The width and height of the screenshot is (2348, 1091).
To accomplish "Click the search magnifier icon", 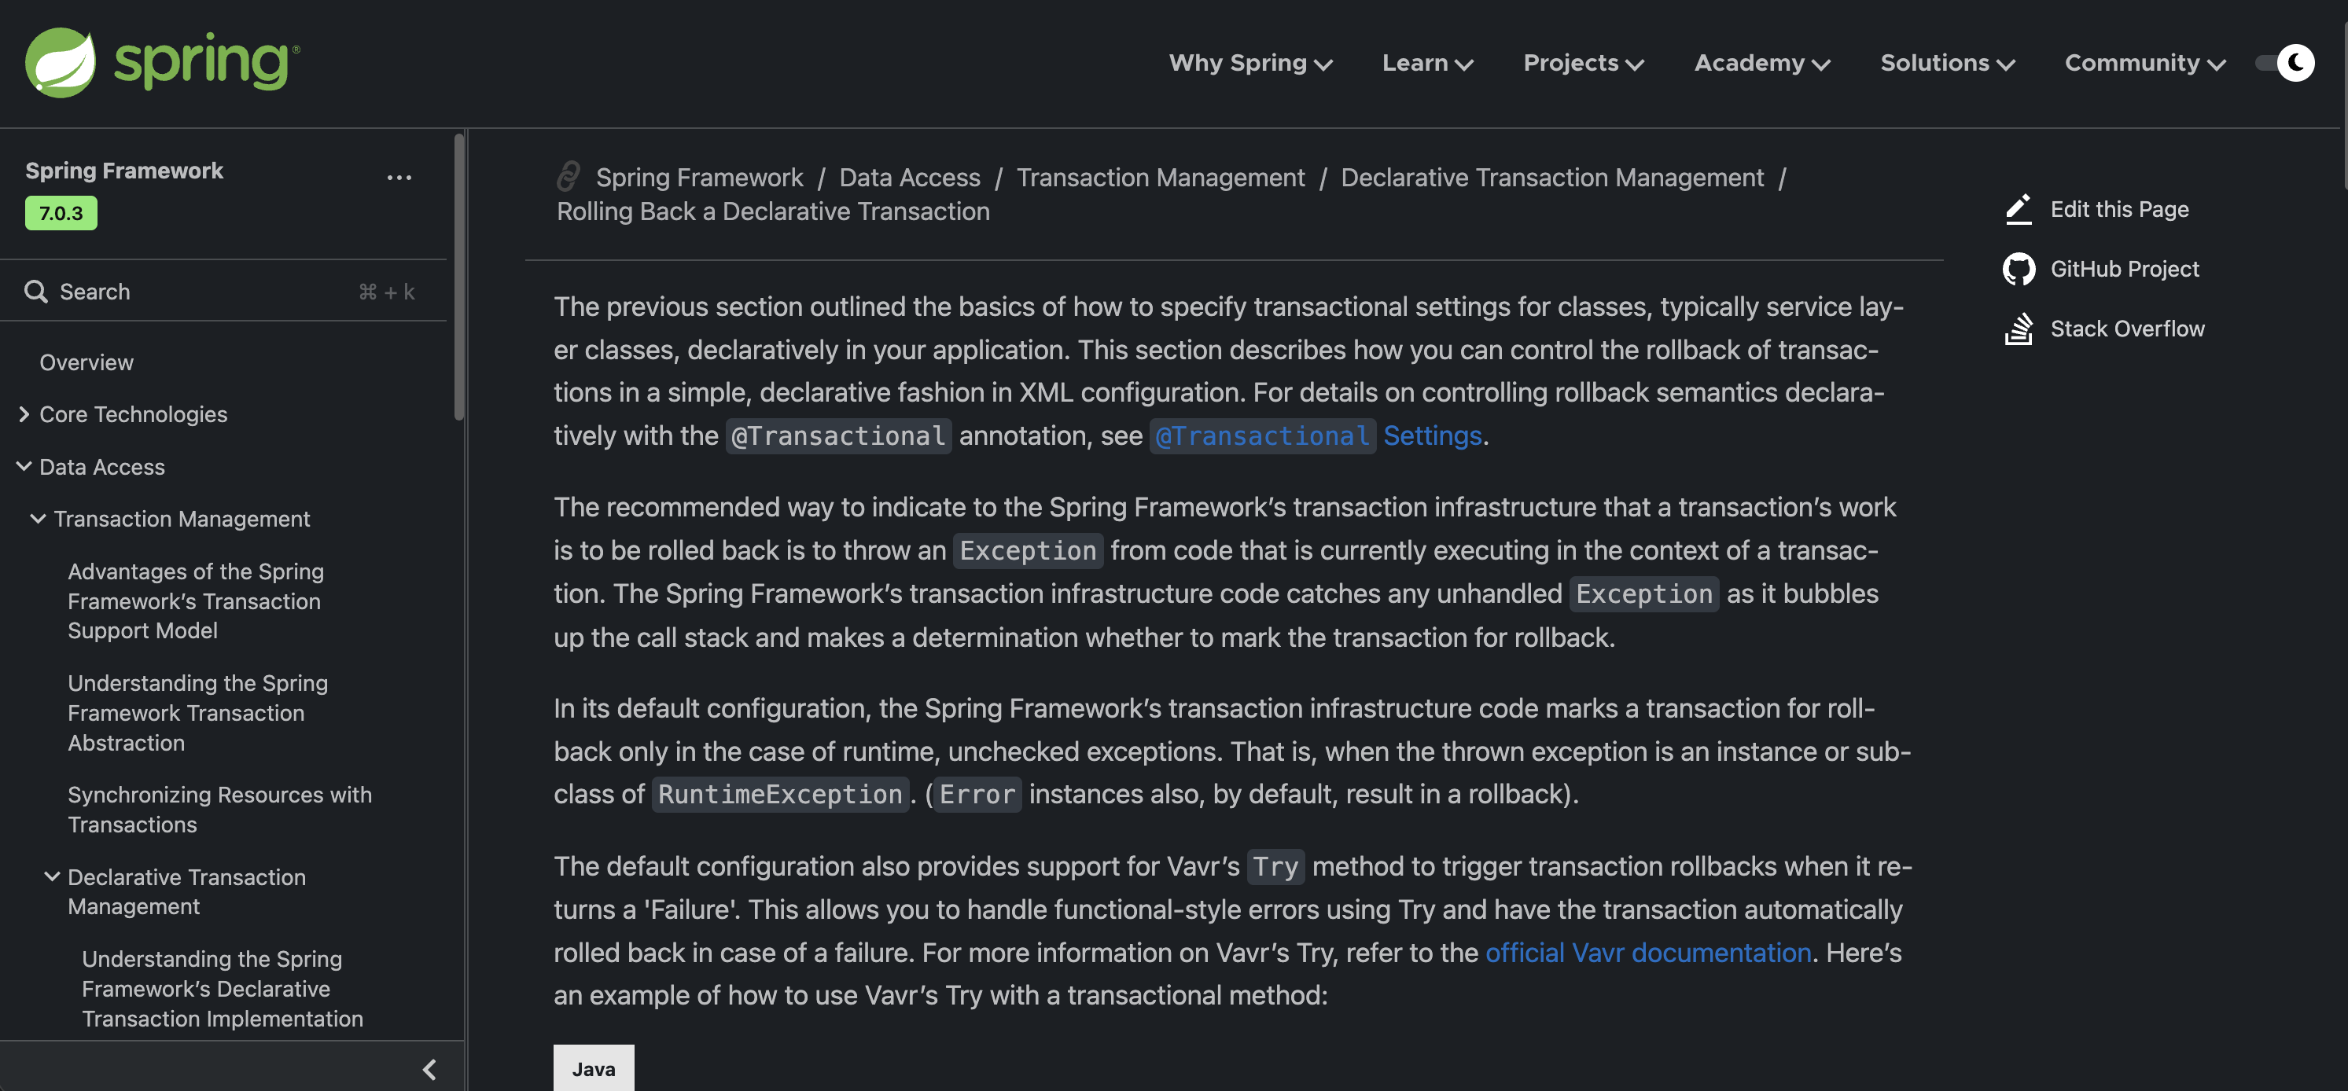I will coord(35,292).
